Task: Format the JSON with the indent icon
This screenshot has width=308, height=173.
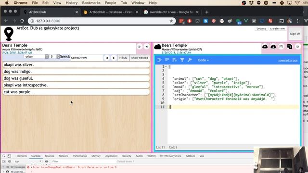Action: [x=159, y=60]
